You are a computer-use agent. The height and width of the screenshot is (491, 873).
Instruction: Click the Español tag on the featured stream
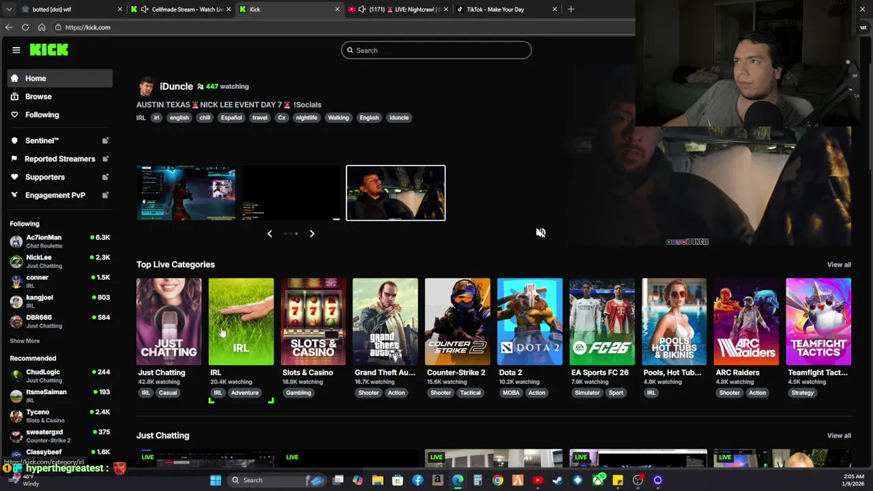click(231, 117)
